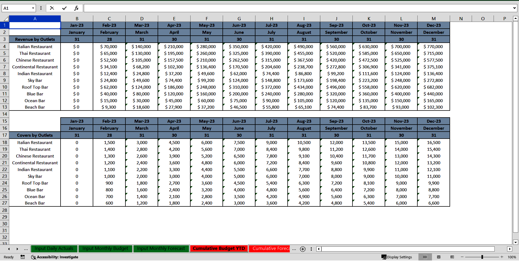Click the September label in row 16
The image size is (519, 261).
coord(336,128)
